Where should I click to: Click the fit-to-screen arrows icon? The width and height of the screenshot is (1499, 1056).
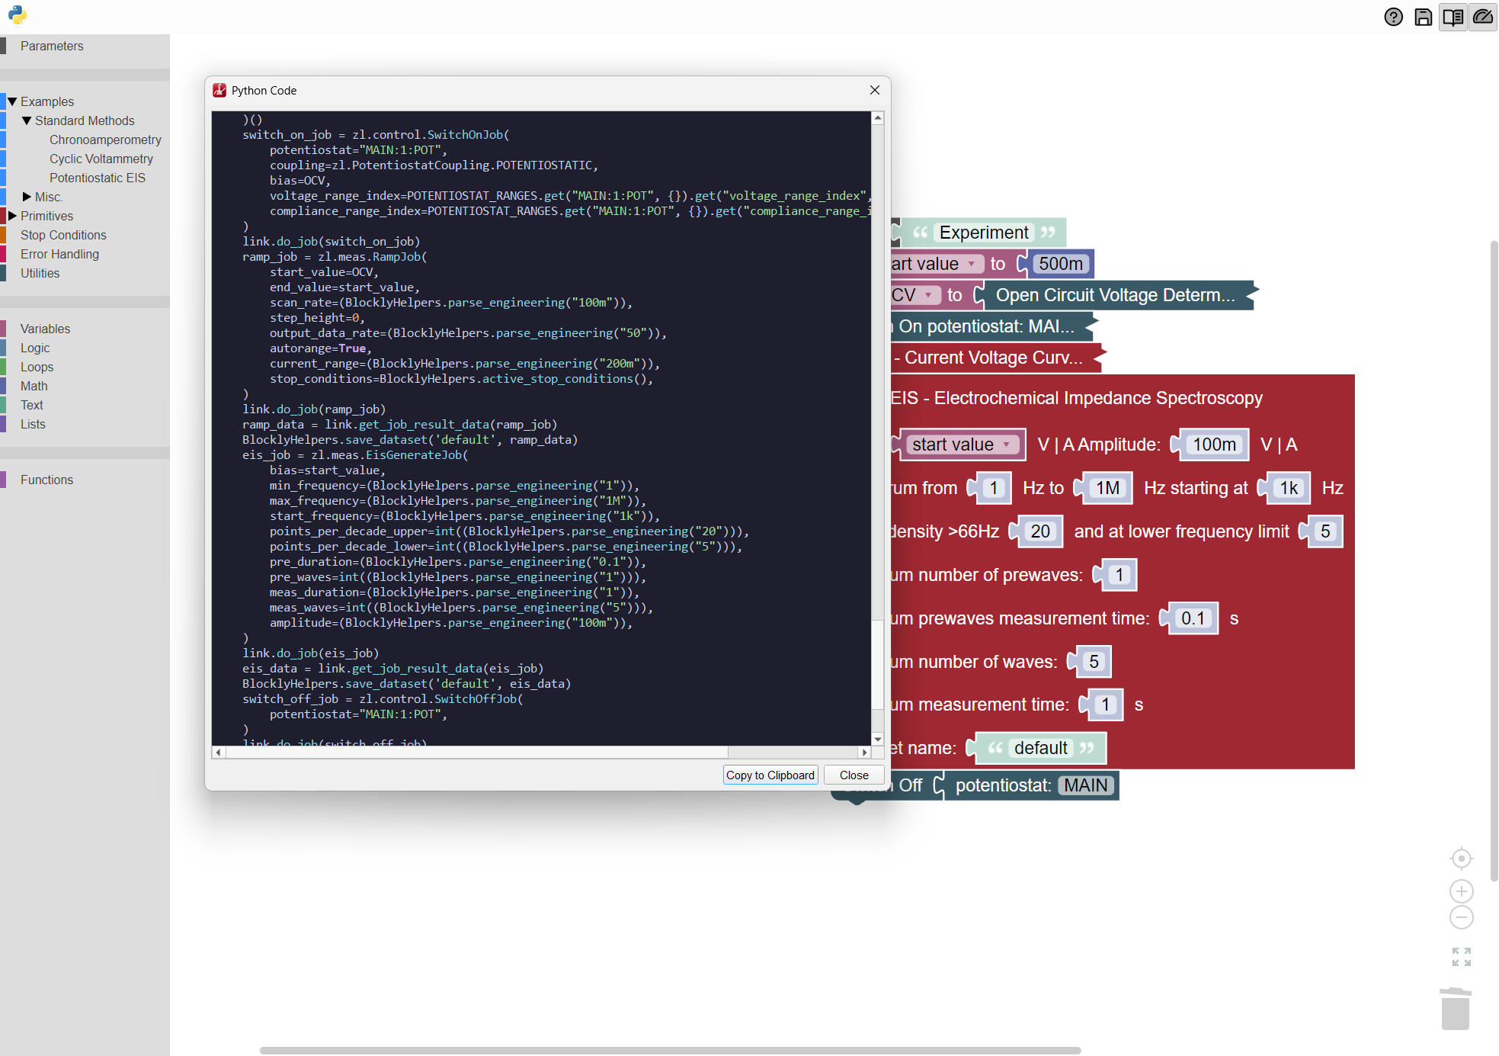[1461, 957]
